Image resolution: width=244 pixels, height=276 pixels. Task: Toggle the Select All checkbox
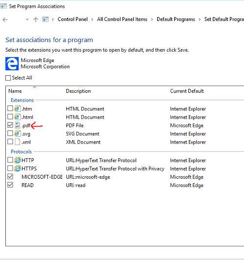coord(8,78)
